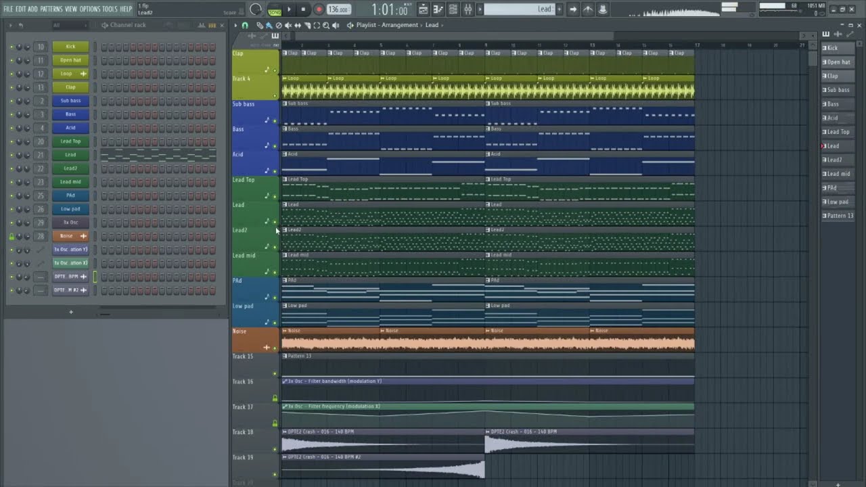Toggle channel select indicator for DPTE BPM
866x487 pixels.
point(95,277)
